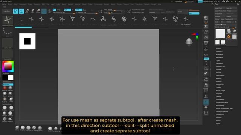Click the Actual size icon

click(x=206, y=37)
